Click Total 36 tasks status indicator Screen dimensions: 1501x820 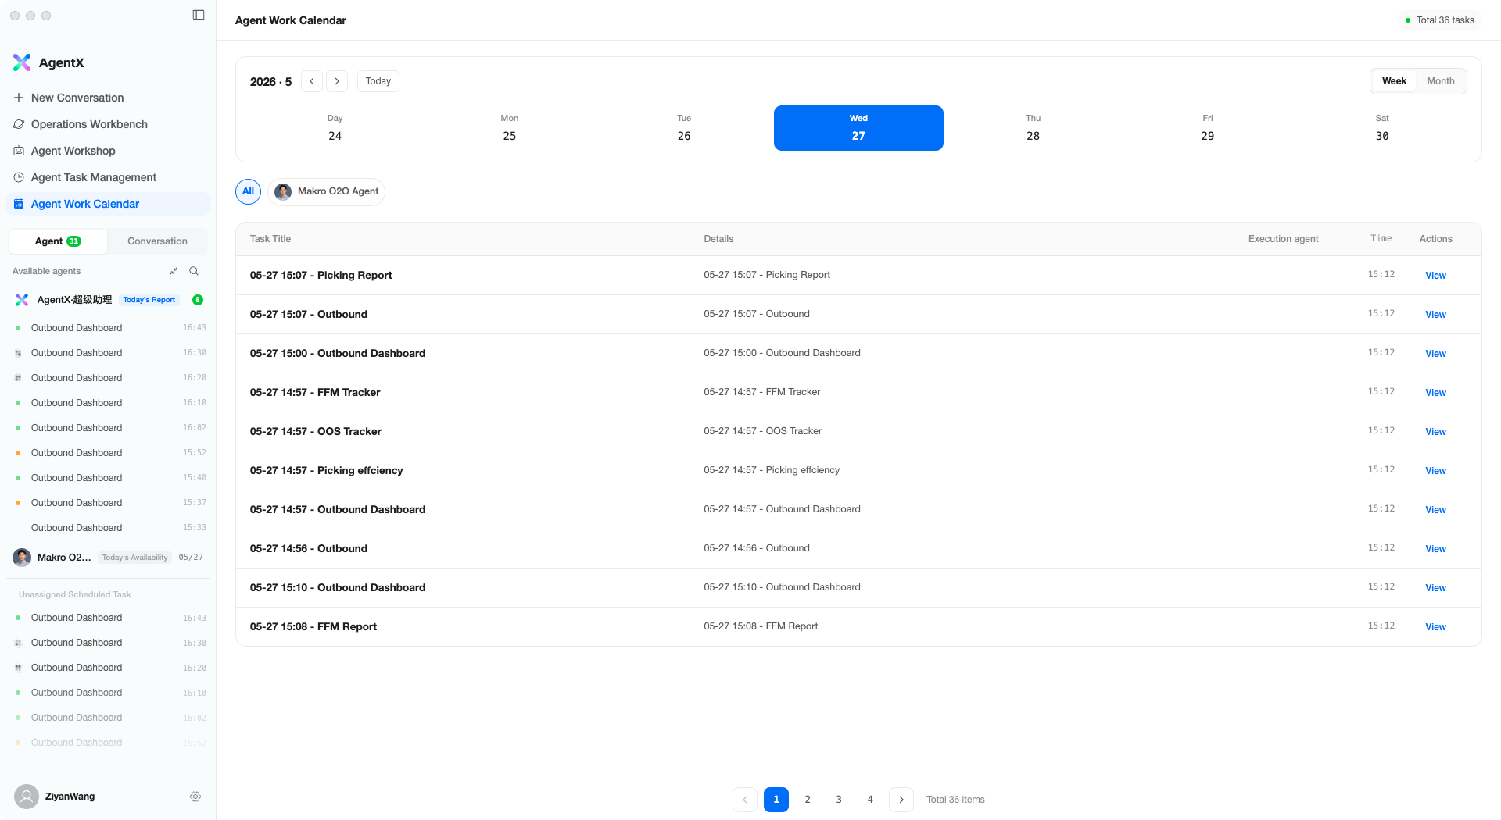[1440, 20]
